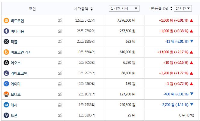Open the 24시간 period dropdown
The height and width of the screenshot is (121, 200).
pyautogui.click(x=183, y=8)
